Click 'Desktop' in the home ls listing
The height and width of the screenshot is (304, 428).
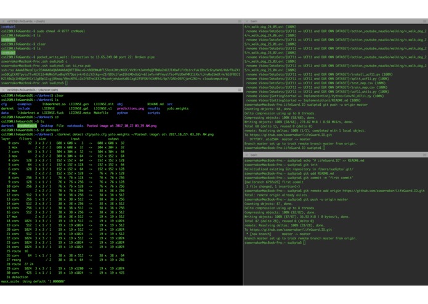[47, 126]
